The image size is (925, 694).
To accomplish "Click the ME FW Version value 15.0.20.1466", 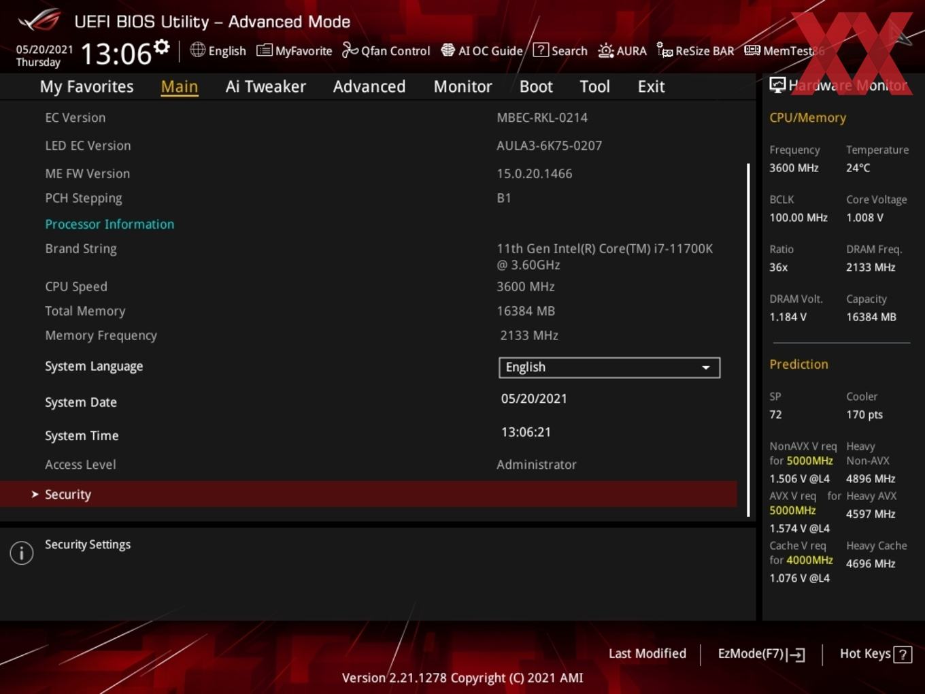I will tap(535, 173).
